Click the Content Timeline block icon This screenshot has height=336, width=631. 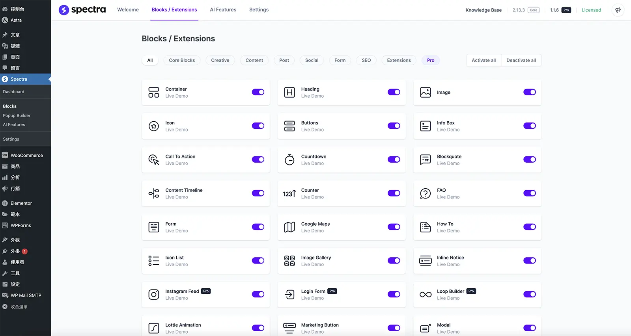click(x=154, y=193)
